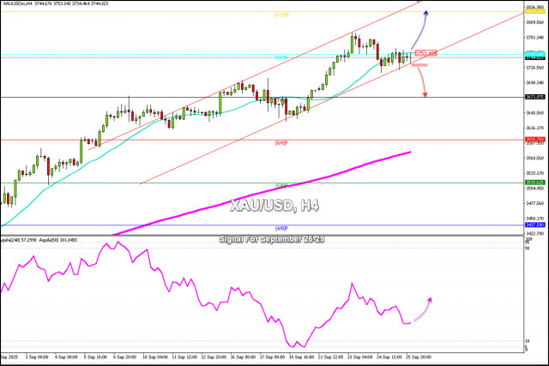Click the 3616.170 price axis label
This screenshot has height=366, width=549.
534,128
